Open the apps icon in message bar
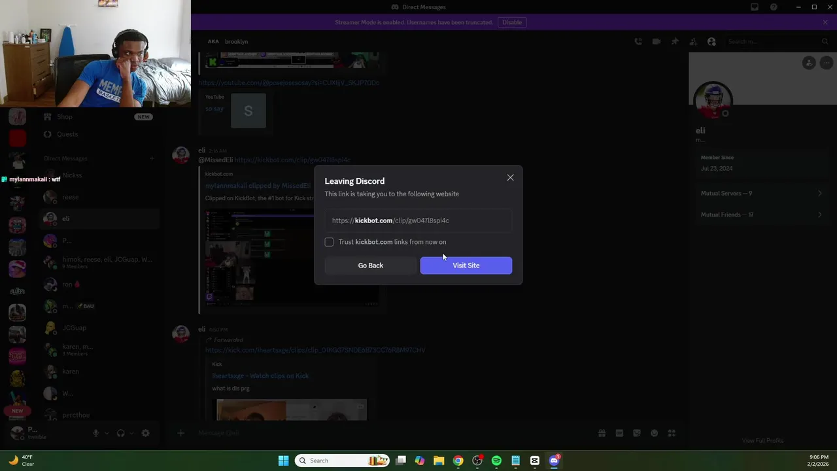Viewport: 837px width, 471px height. [672, 433]
